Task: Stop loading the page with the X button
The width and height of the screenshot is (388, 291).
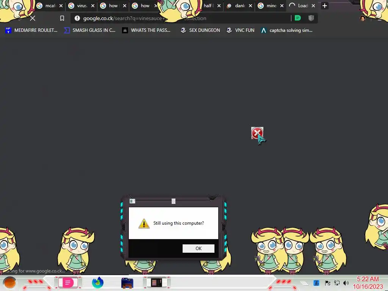Action: tap(33, 18)
